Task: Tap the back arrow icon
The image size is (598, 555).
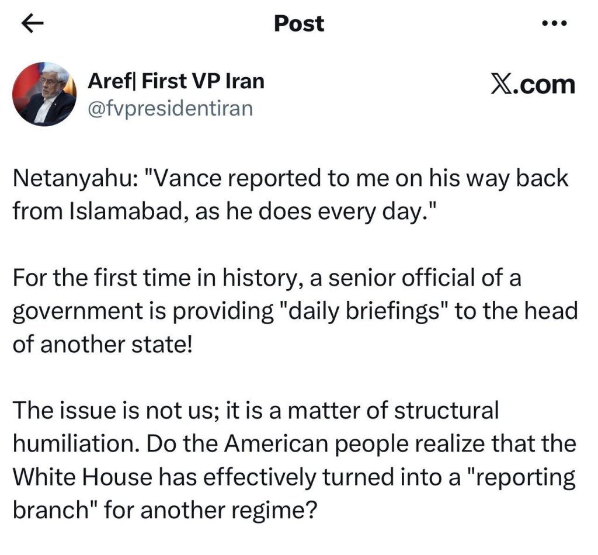Action: click(x=33, y=23)
